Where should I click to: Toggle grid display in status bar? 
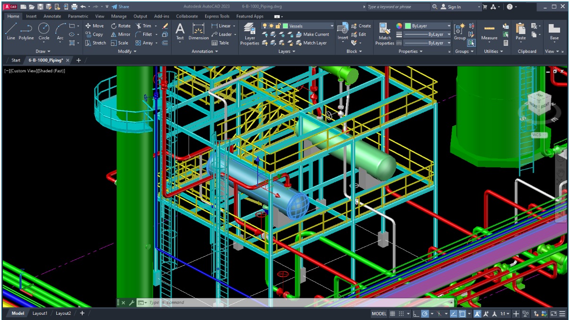coord(393,313)
